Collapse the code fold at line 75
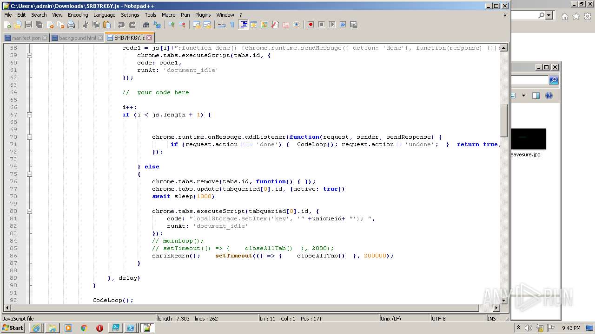The image size is (595, 334). coord(29,174)
